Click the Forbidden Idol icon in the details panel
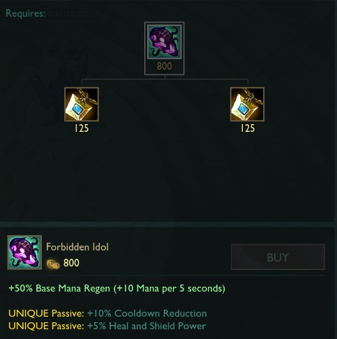The image size is (337, 339). click(x=24, y=253)
